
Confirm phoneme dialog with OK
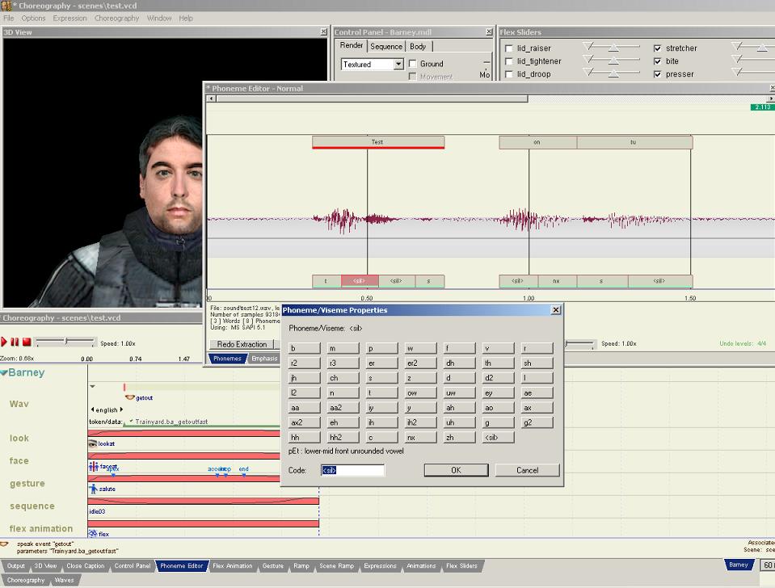pos(456,470)
